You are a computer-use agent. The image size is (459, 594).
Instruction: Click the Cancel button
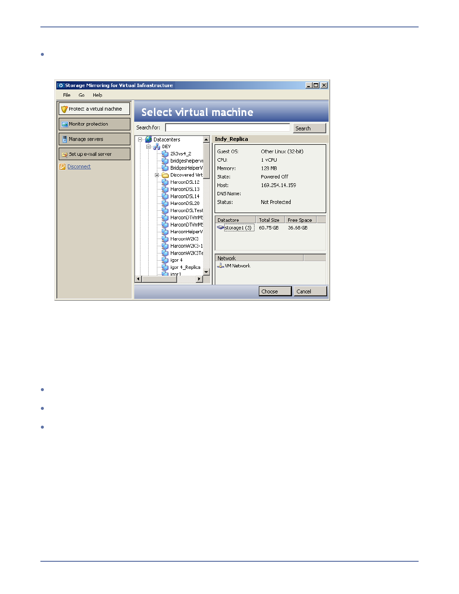tap(310, 291)
